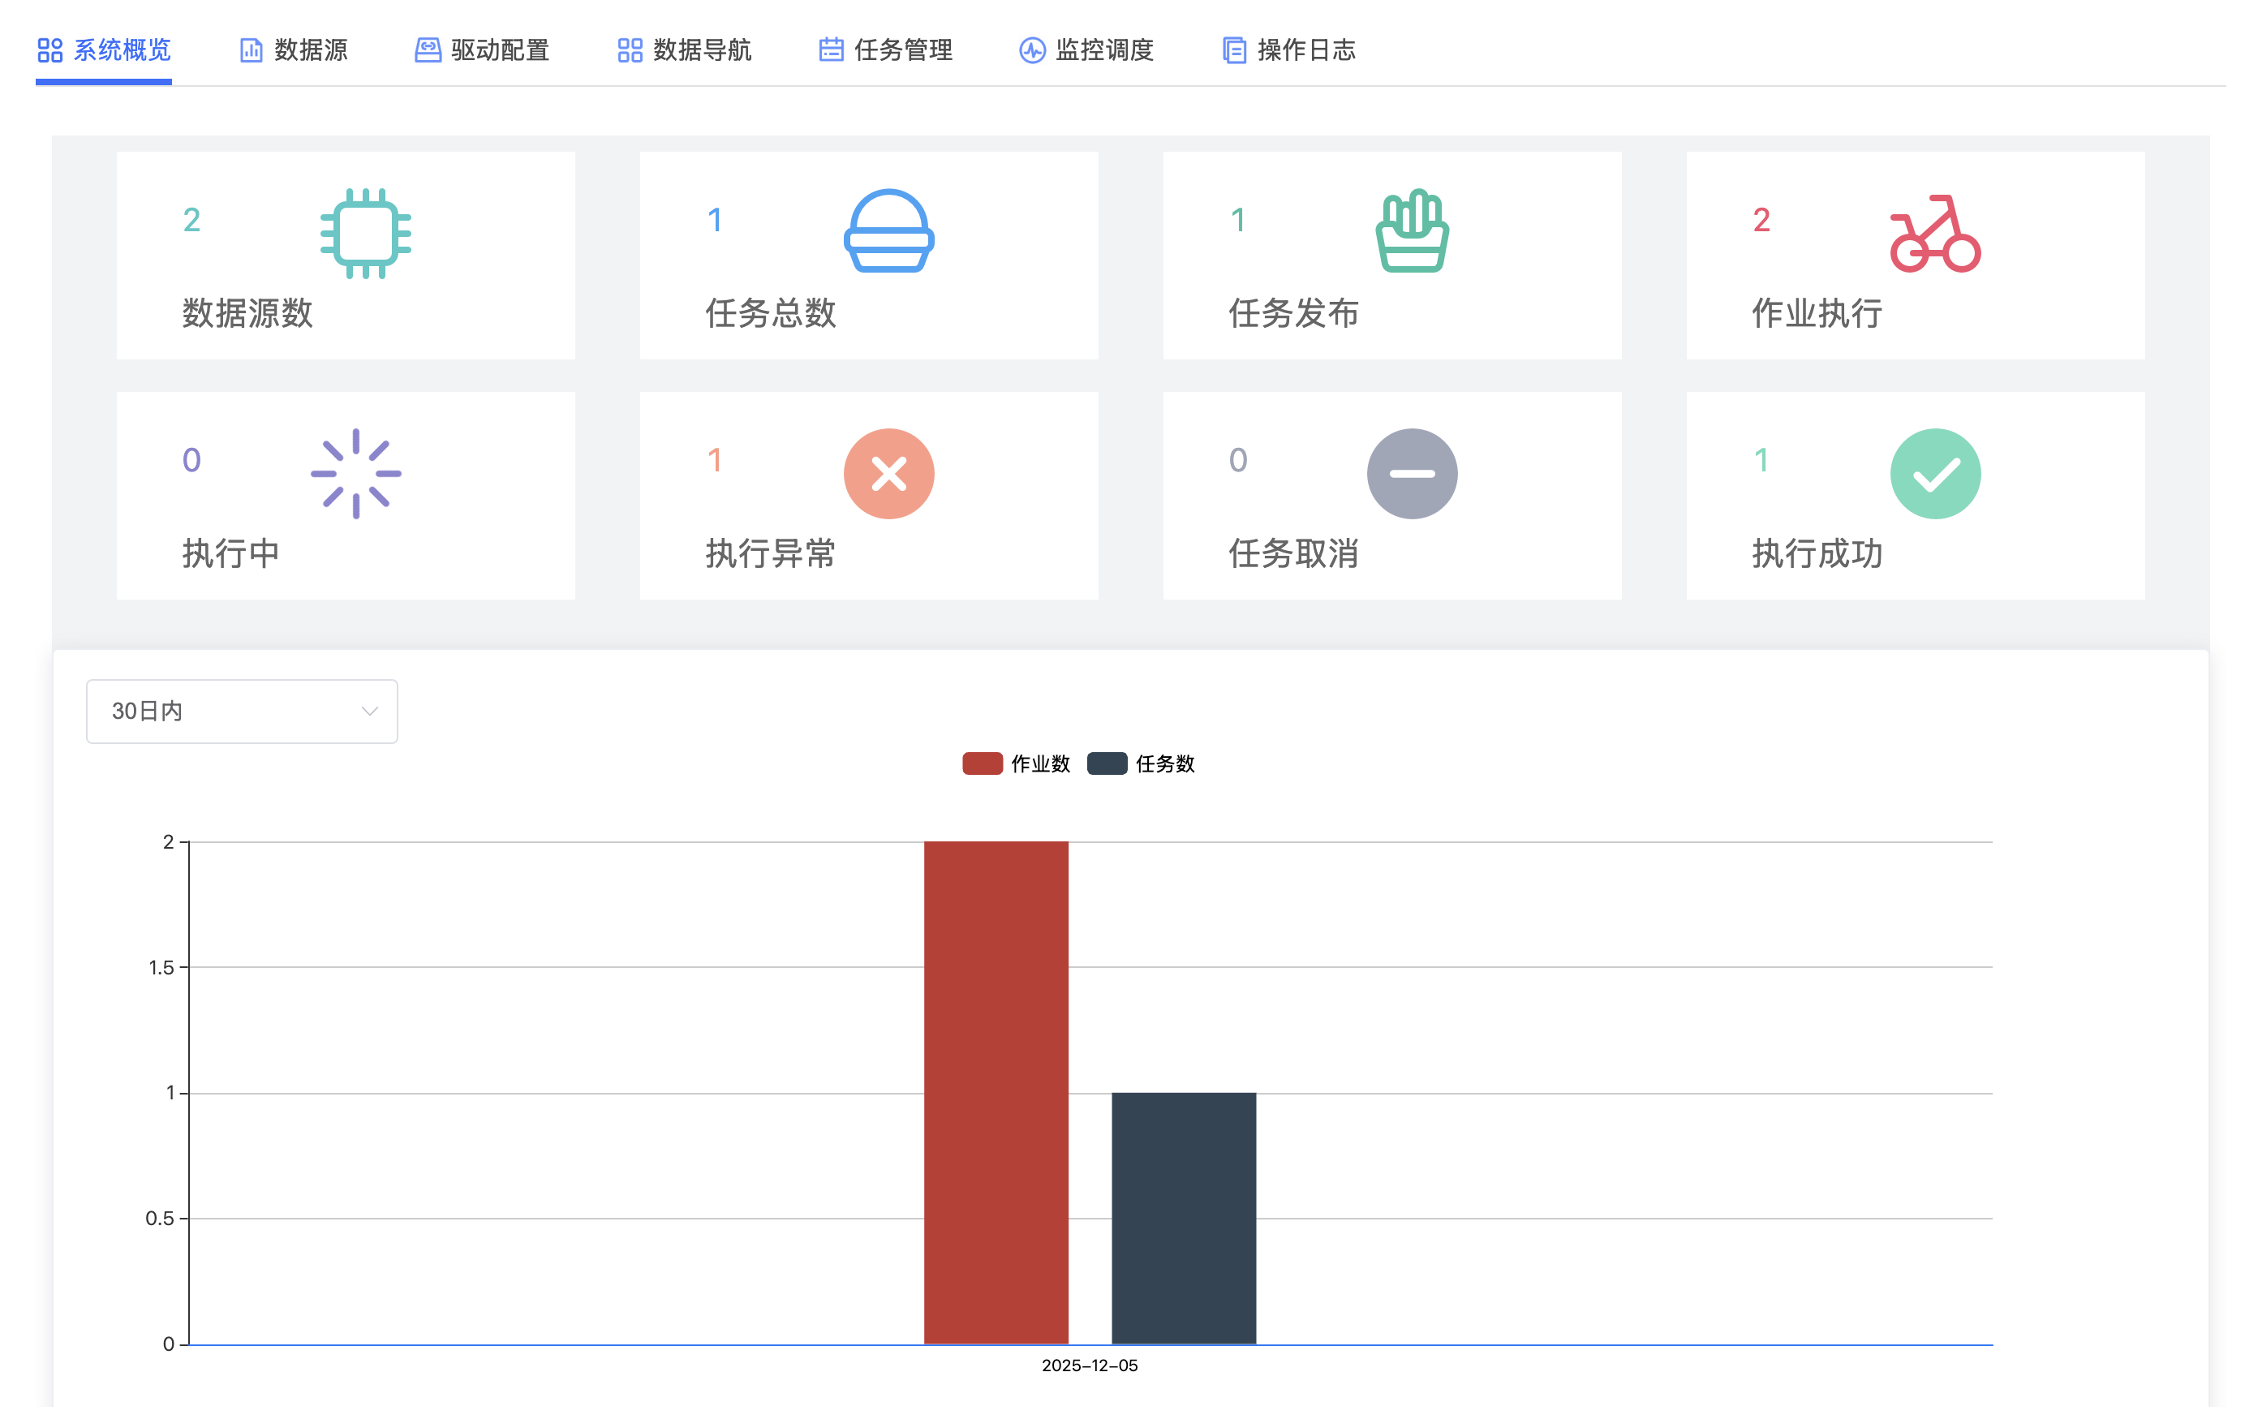Click the green checkmark circle for 执行成功
Image resolution: width=2245 pixels, height=1415 pixels.
pos(1934,474)
